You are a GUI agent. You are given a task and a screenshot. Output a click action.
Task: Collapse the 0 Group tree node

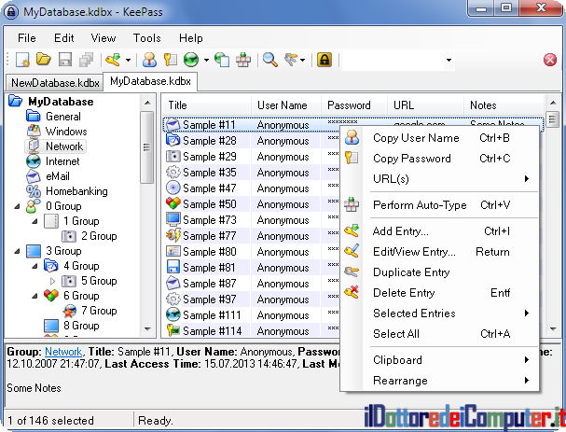pyautogui.click(x=17, y=206)
